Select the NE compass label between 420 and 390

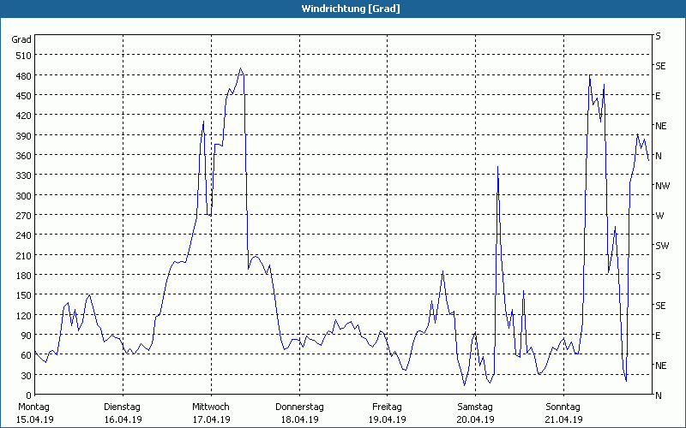[661, 126]
